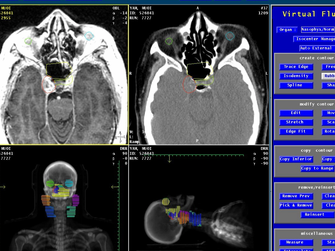Click the Trace Edge button
This screenshot has width=335, height=251.
pyautogui.click(x=296, y=67)
